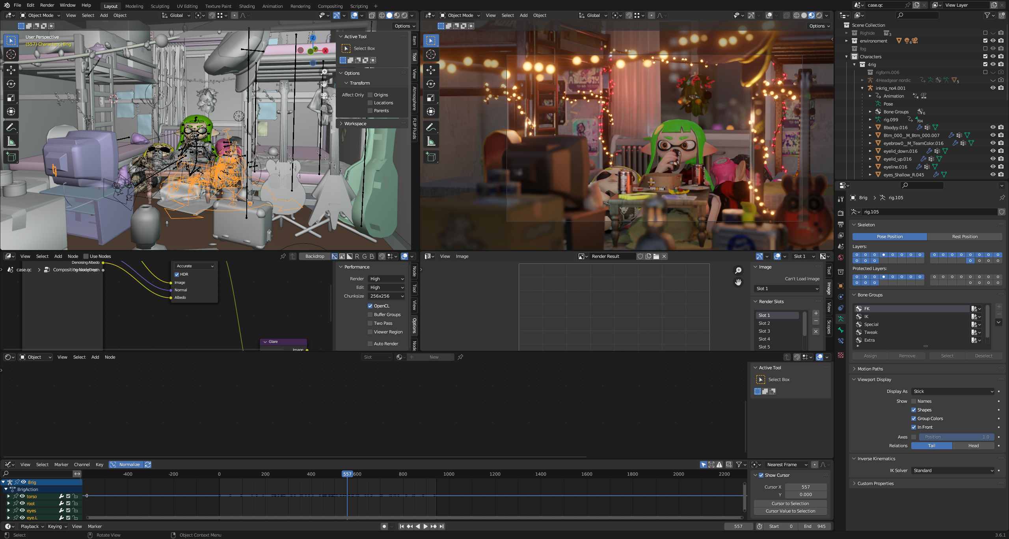Enable the Buffer Groups checkbox
This screenshot has height=539, width=1009.
point(370,315)
